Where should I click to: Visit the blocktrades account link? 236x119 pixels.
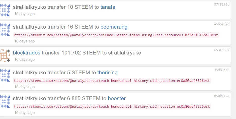[27, 53]
